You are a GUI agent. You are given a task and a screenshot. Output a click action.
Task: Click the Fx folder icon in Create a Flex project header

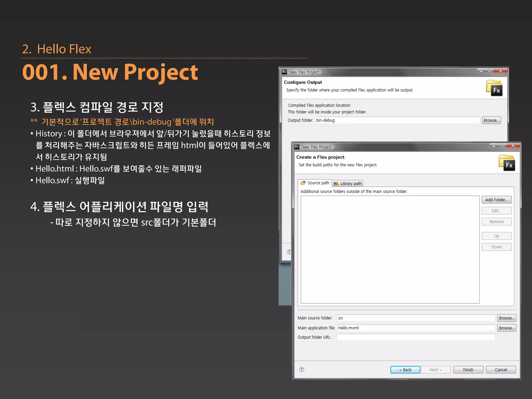coord(507,163)
